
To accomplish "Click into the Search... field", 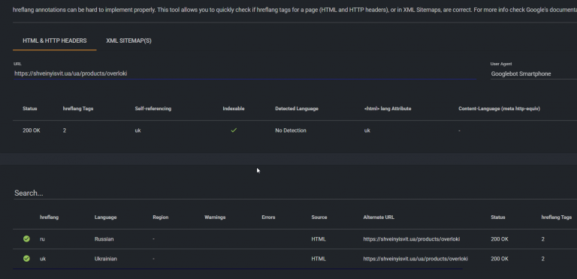I will tap(295, 193).
